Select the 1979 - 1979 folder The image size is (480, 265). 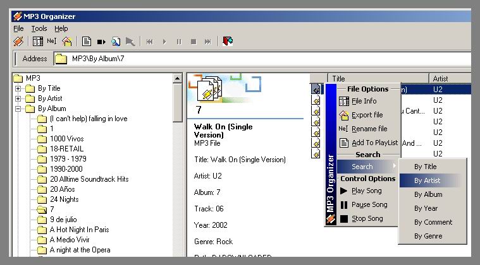(x=62, y=159)
